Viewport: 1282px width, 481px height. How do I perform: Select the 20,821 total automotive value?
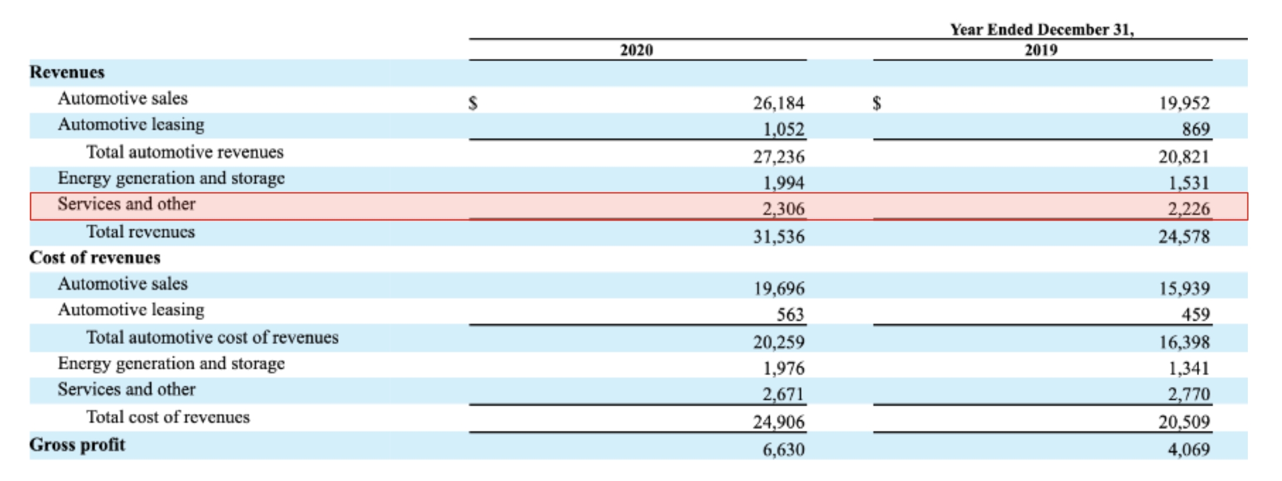[x=1184, y=157]
